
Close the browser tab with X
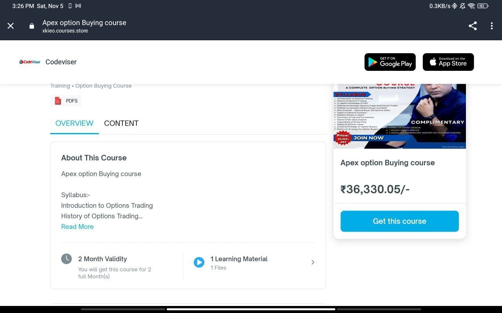click(x=11, y=26)
